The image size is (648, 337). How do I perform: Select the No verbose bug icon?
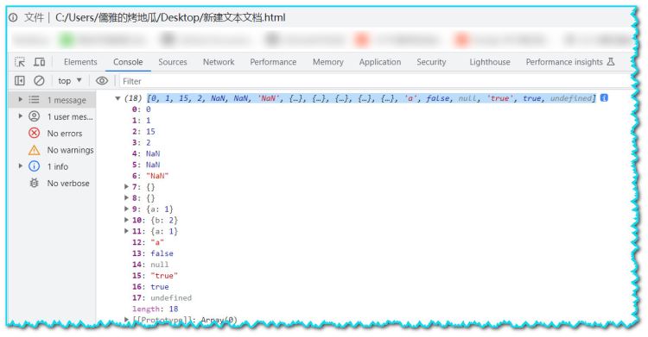(x=34, y=183)
